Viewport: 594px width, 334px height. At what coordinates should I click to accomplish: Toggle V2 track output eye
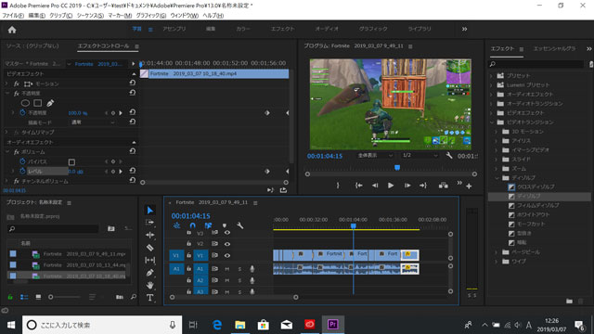click(227, 244)
